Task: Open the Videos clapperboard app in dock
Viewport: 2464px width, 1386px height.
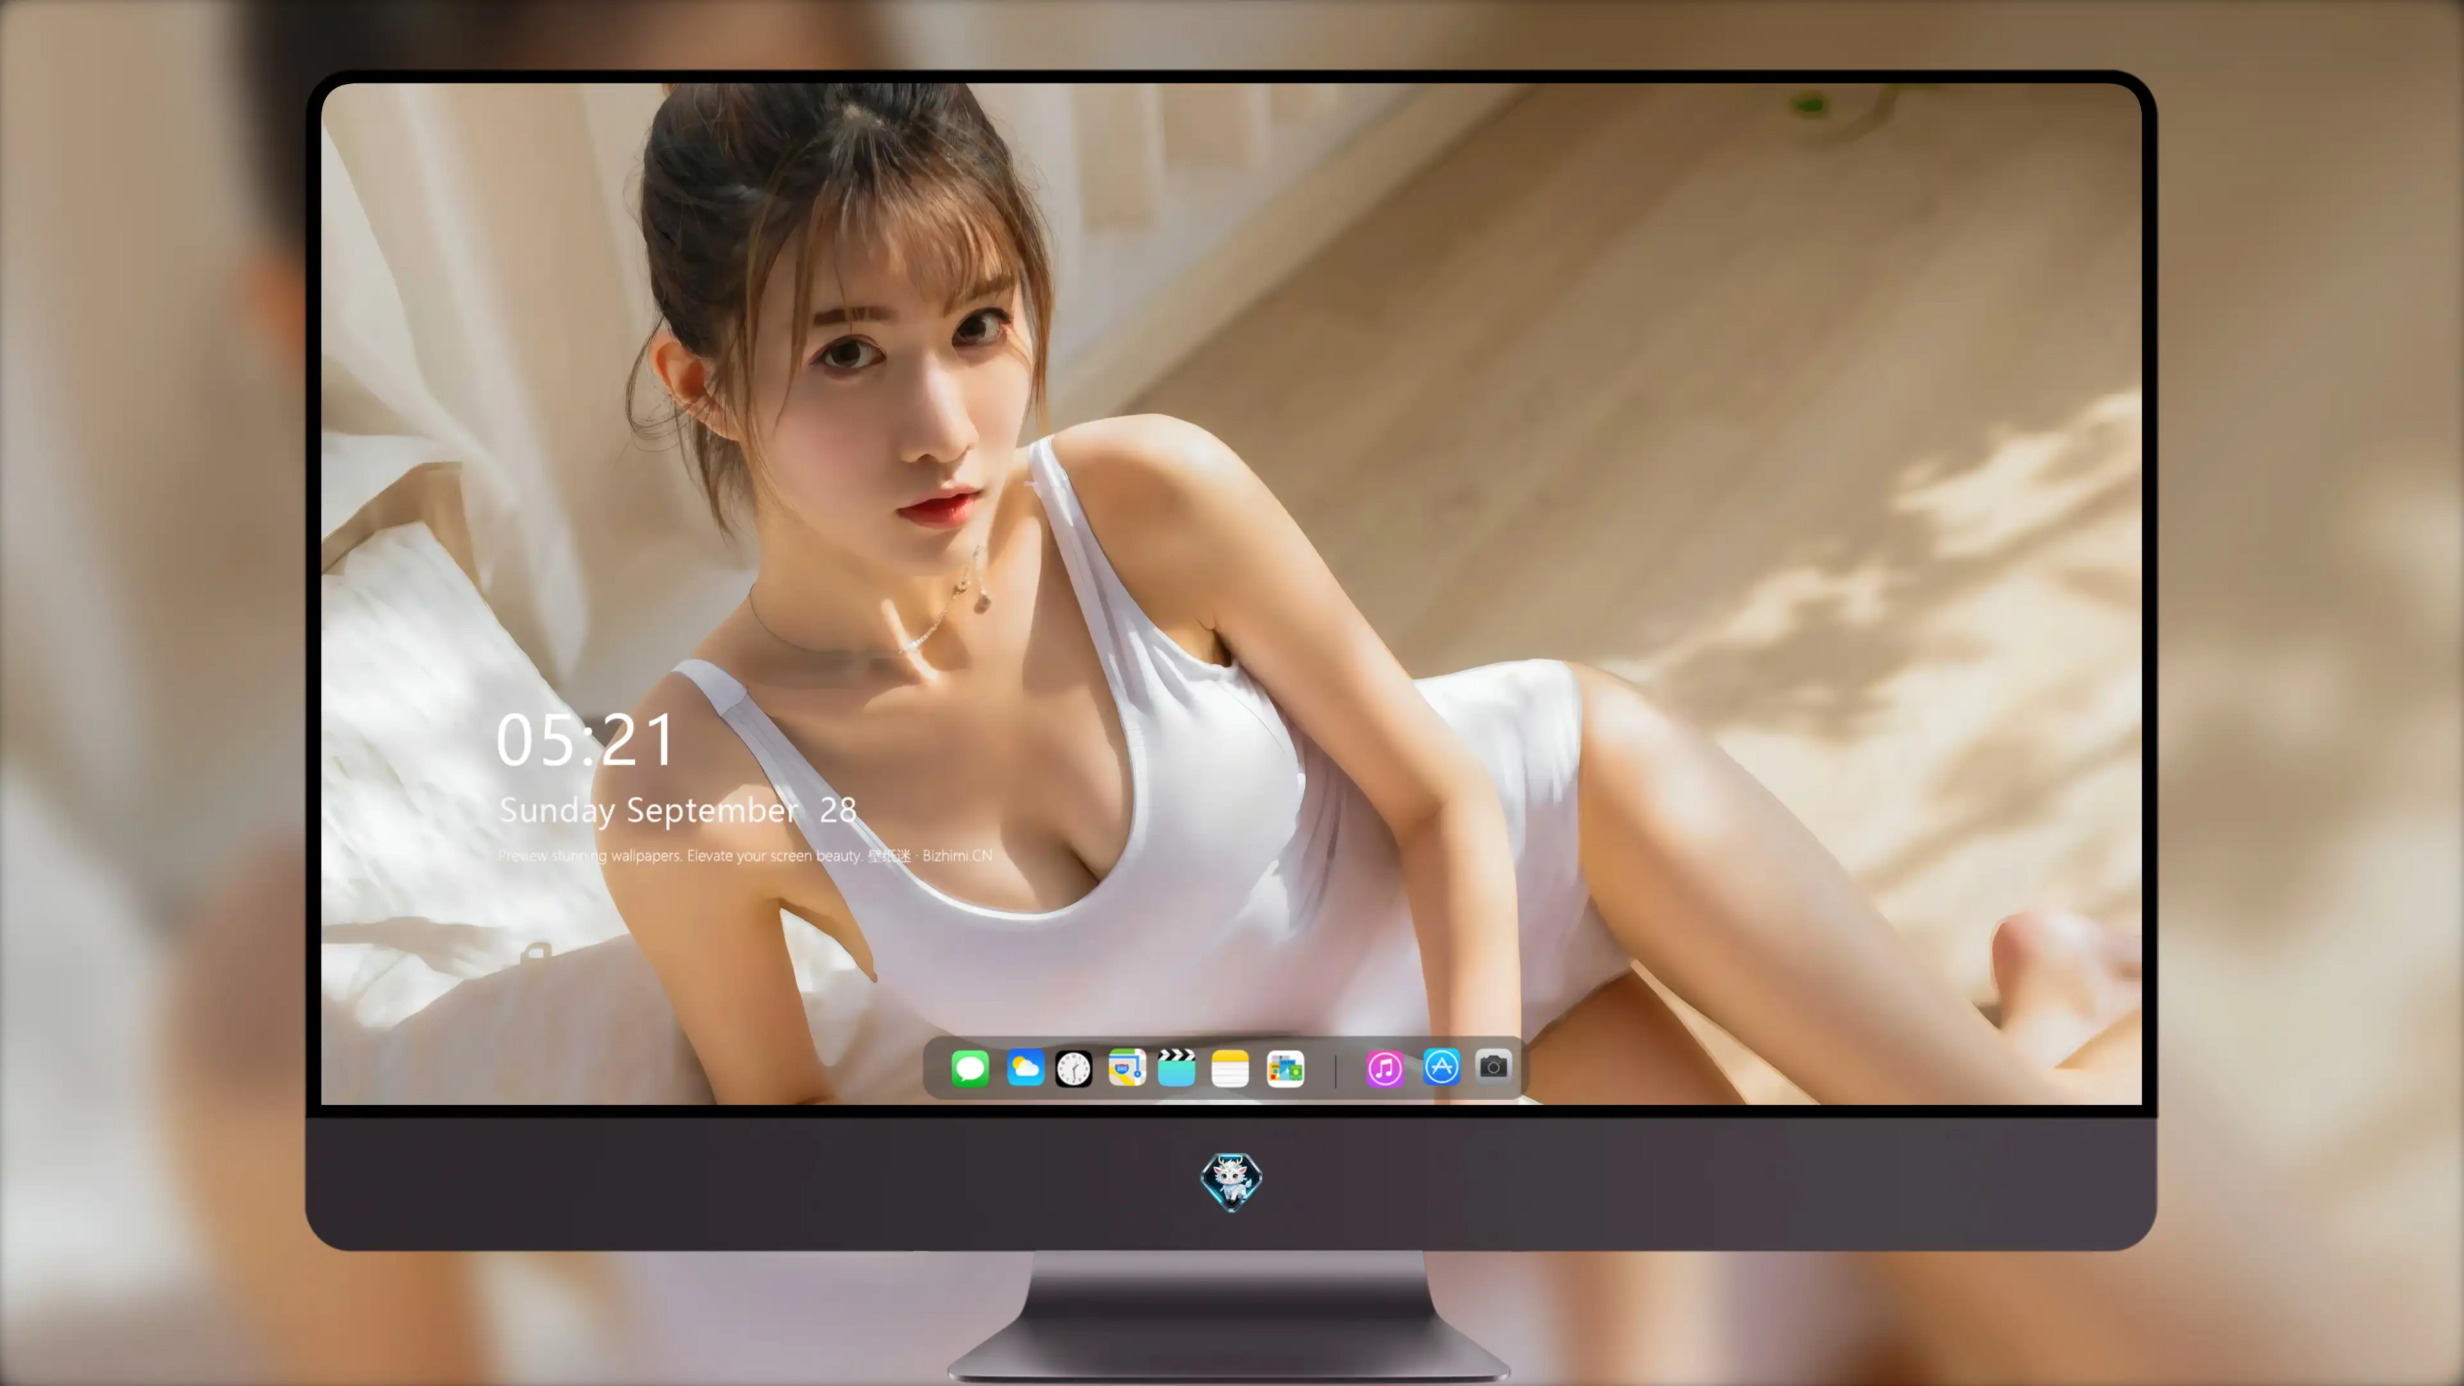Action: point(1177,1068)
